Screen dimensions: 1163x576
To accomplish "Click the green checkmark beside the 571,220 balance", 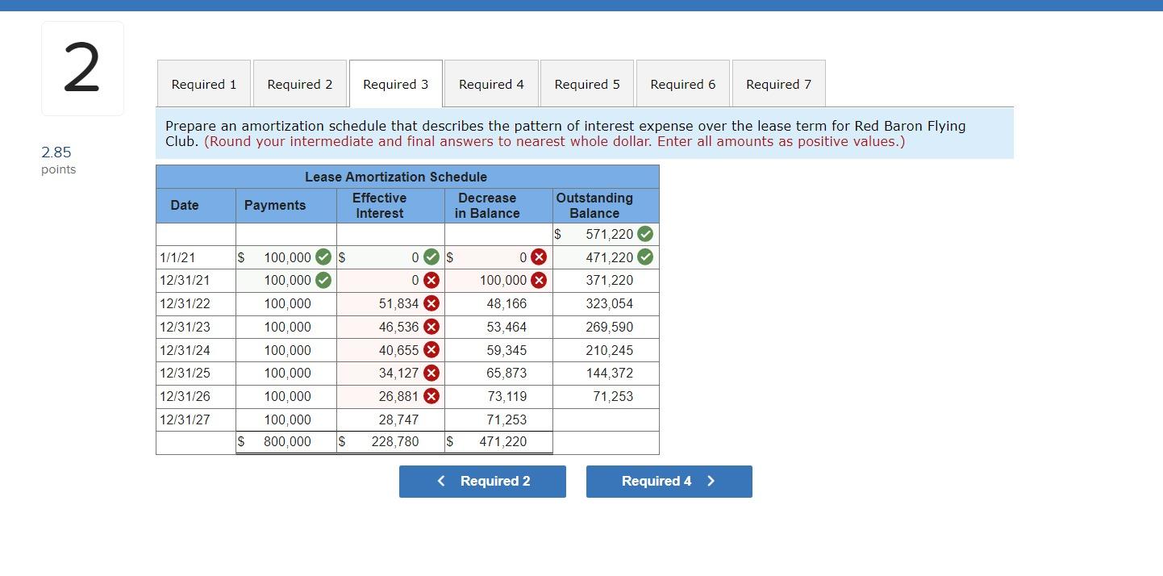I will [643, 234].
